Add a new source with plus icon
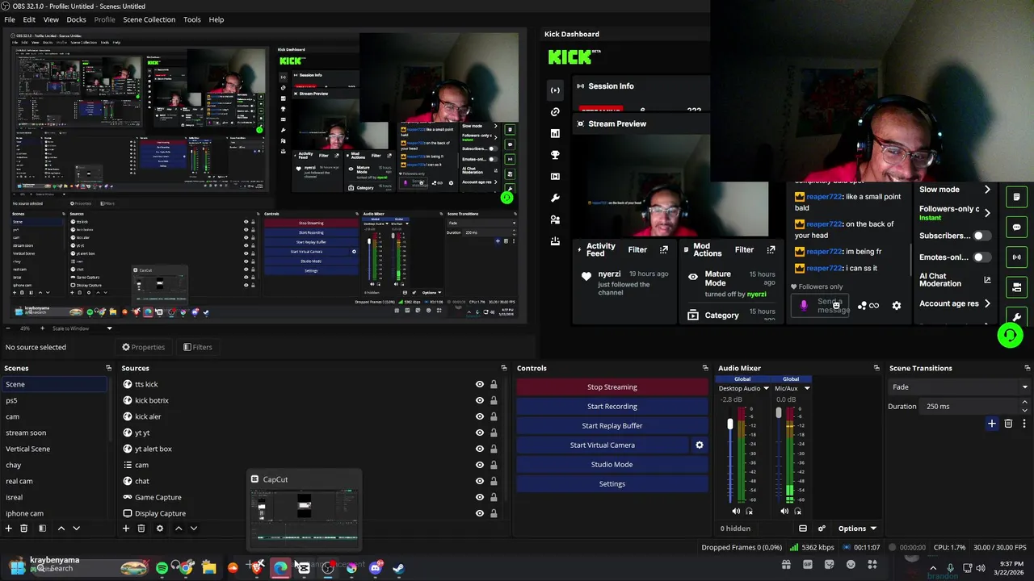The width and height of the screenshot is (1034, 581). pos(126,529)
